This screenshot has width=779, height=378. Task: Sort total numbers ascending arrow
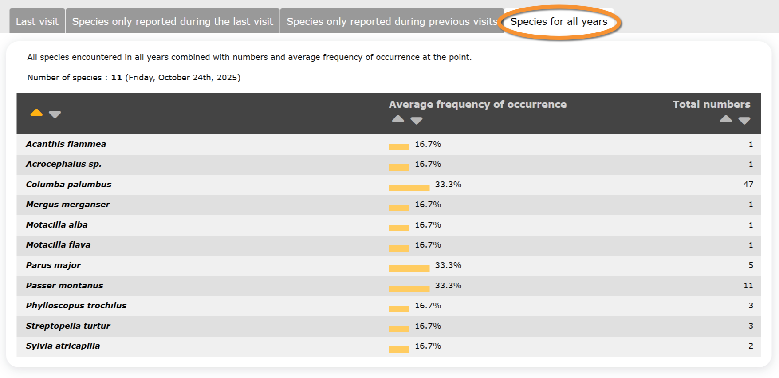pyautogui.click(x=726, y=119)
